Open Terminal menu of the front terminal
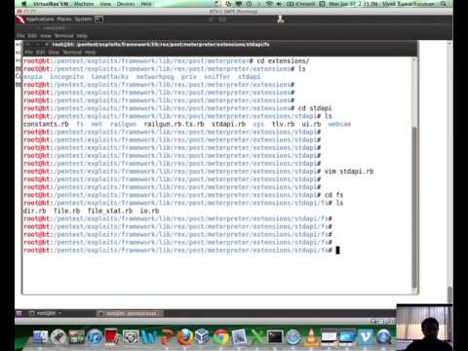The image size is (468, 351). 72,53
